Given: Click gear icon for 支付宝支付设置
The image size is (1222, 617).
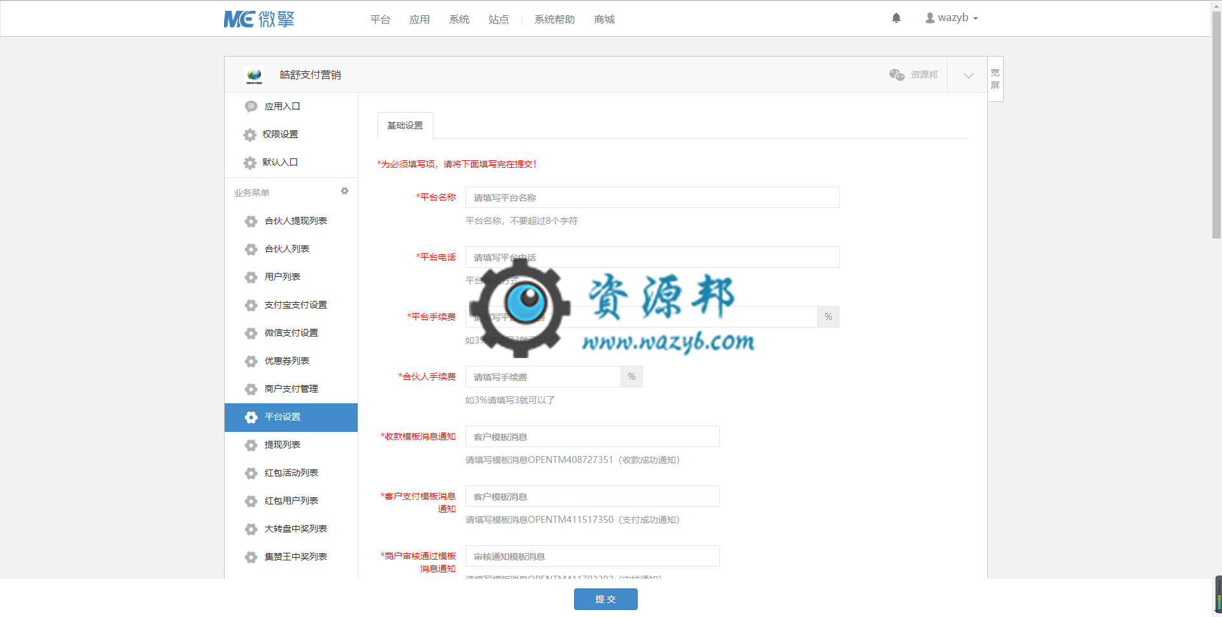Looking at the screenshot, I should point(251,305).
